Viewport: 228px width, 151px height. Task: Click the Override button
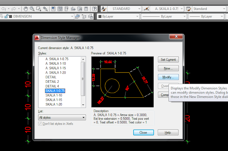coord(164,86)
